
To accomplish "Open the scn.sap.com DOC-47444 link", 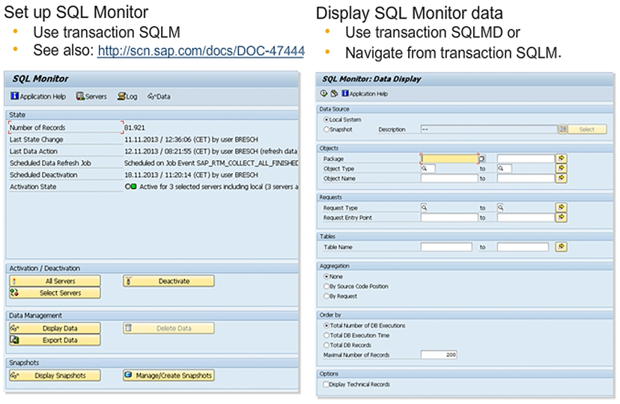I will (201, 51).
